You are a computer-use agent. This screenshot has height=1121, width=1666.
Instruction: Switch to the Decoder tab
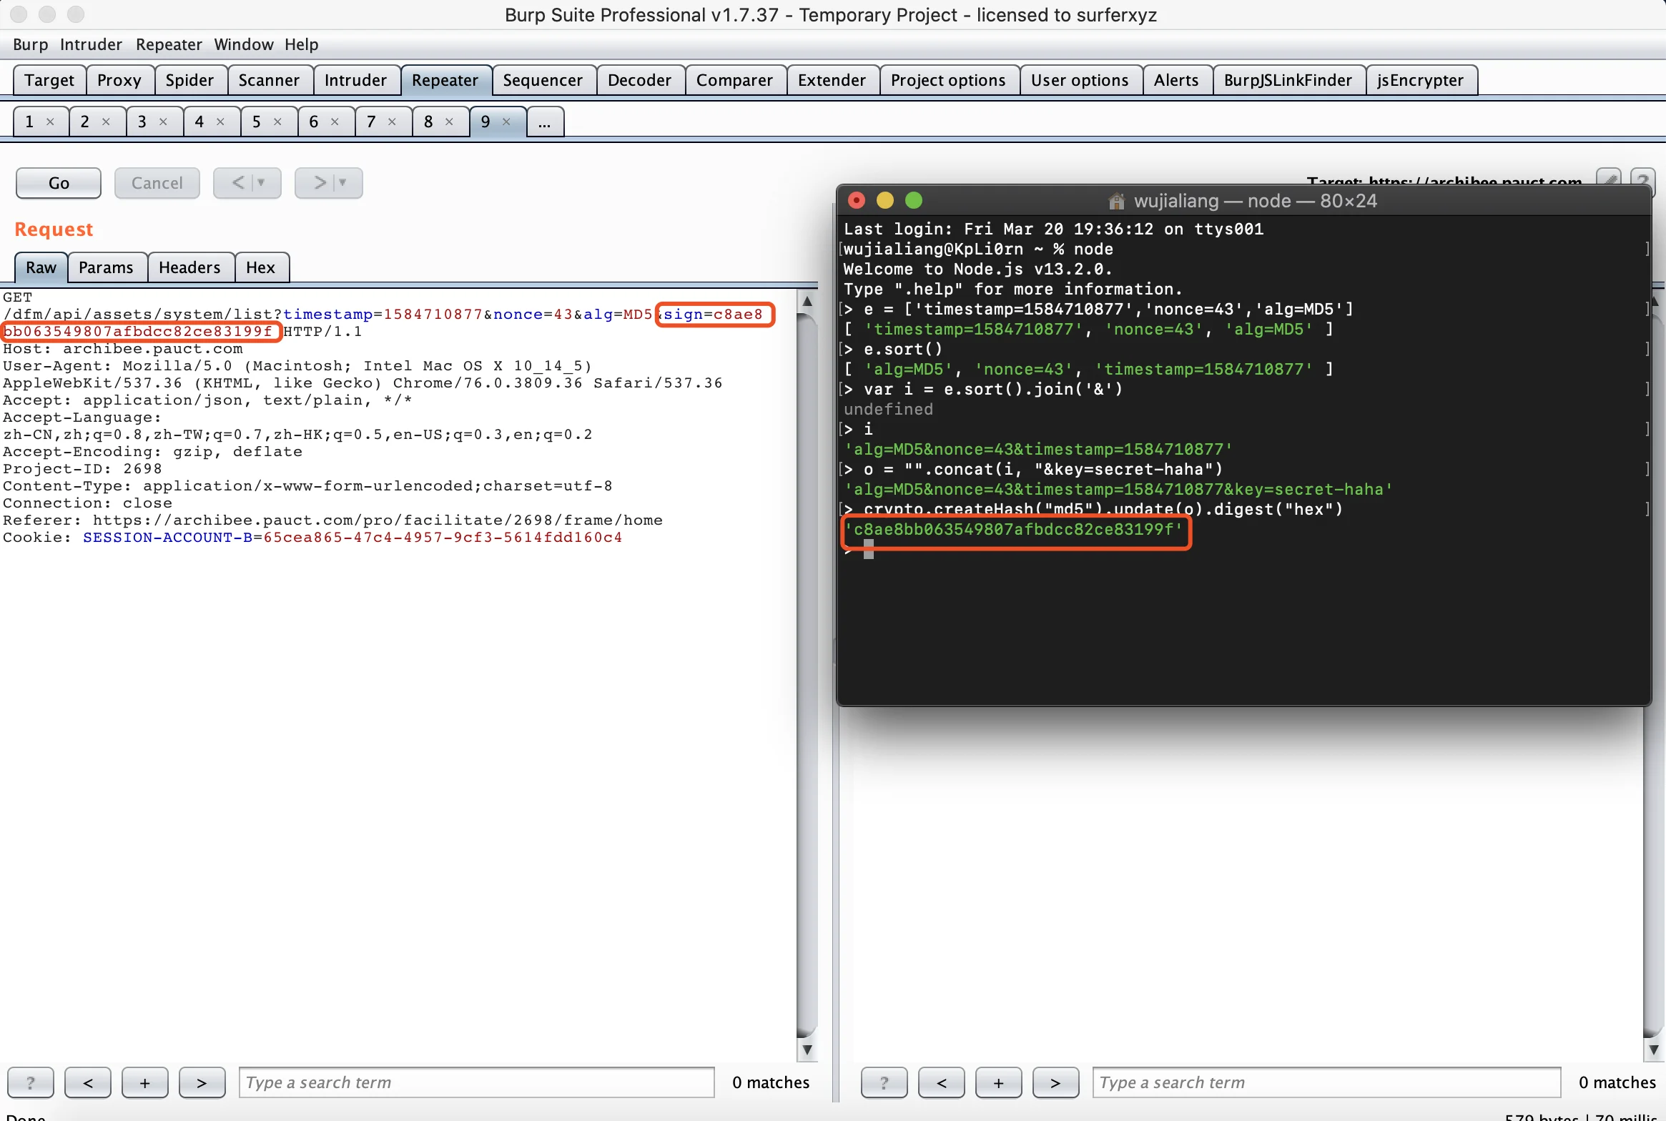639,80
